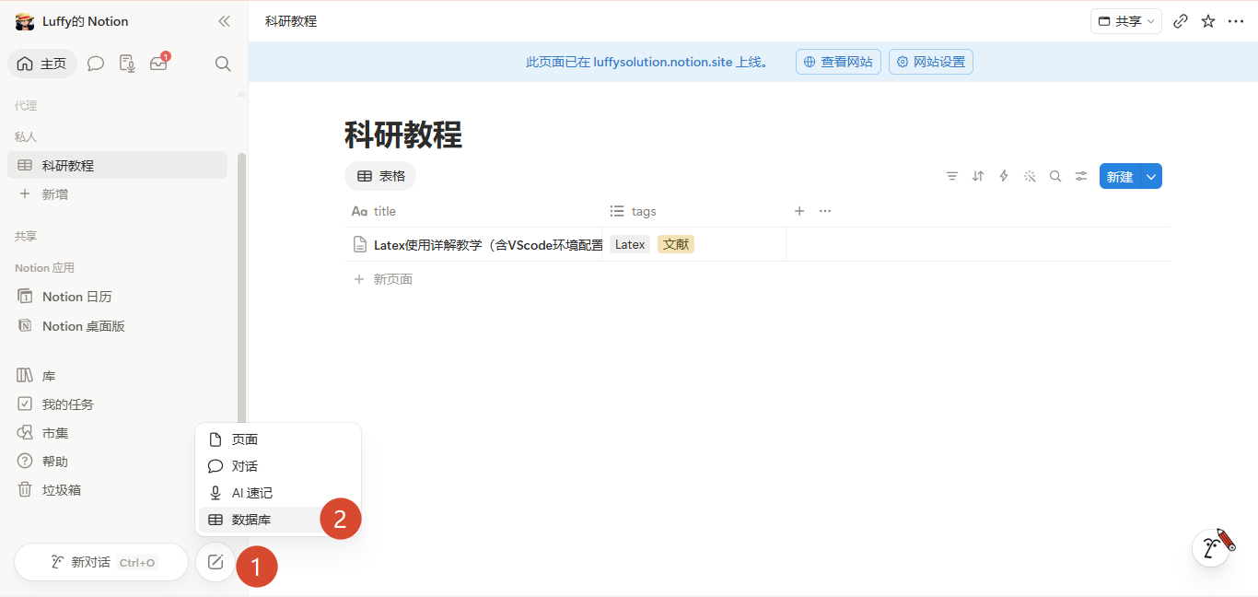Open search magnifier in sidebar
The image size is (1258, 597).
click(x=222, y=64)
